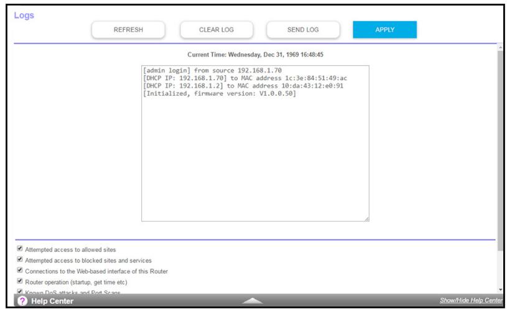Click the log line with MAC 1c:3e:84:51:49:ac
Image resolution: width=507 pixels, height=309 pixels.
coord(245,78)
